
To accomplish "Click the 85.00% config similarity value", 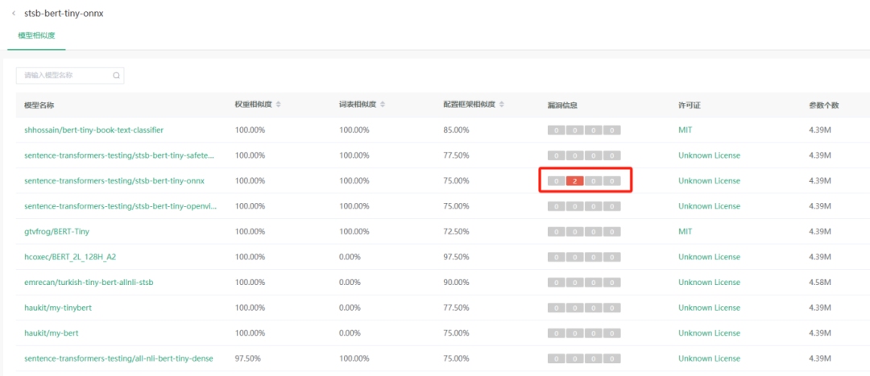I will point(456,130).
